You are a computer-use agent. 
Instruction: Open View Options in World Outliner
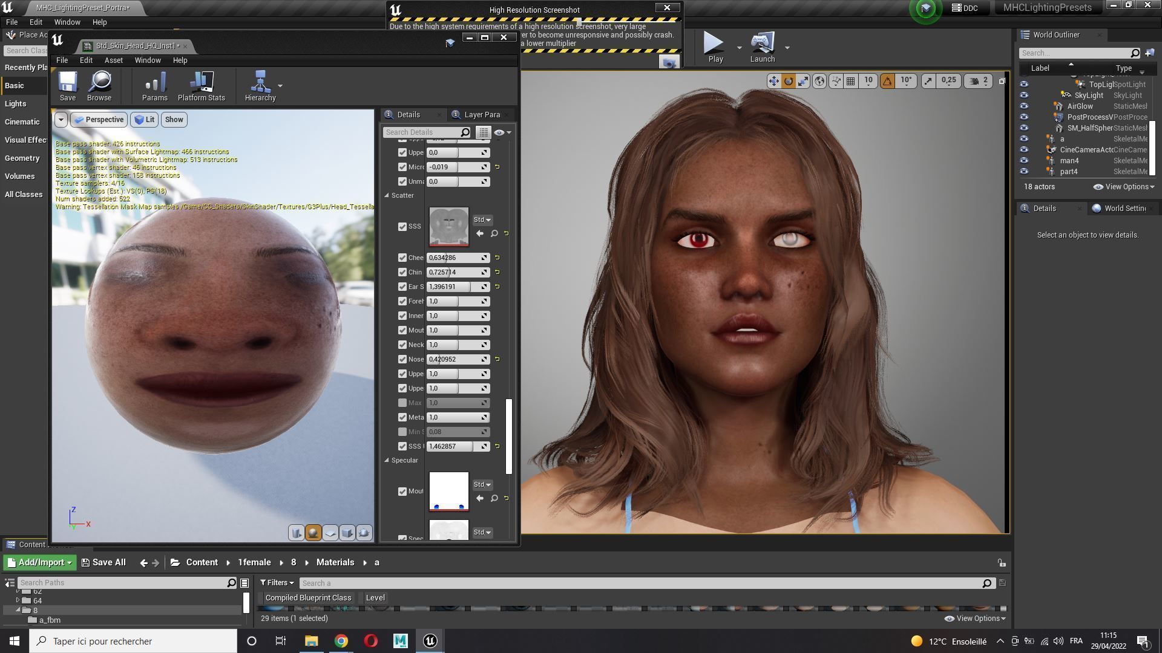pos(1124,187)
